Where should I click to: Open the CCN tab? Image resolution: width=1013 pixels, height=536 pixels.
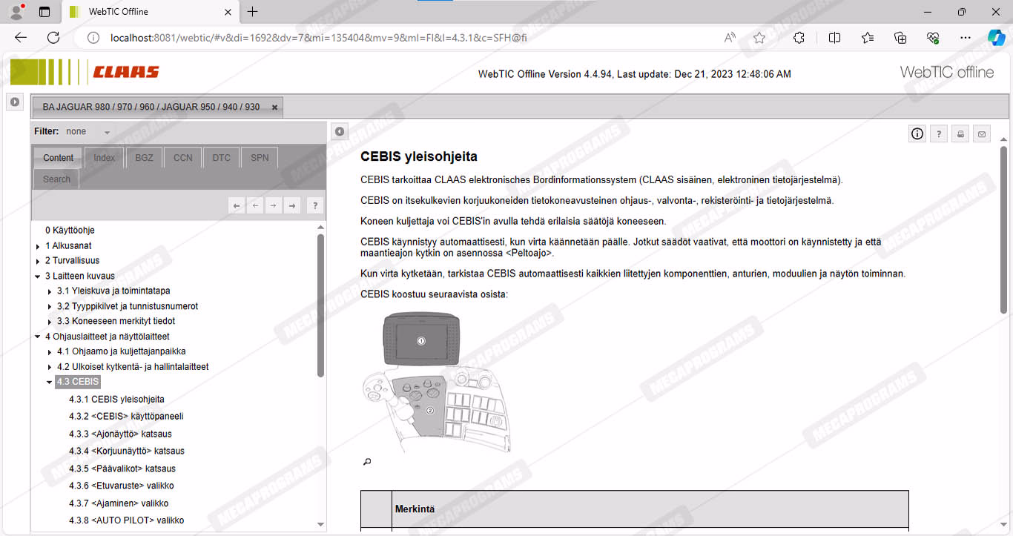tap(182, 158)
